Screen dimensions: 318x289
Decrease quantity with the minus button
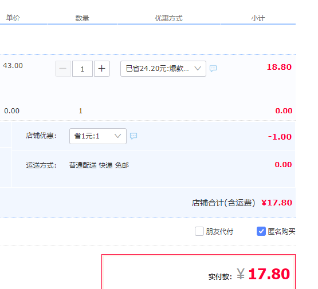click(63, 69)
